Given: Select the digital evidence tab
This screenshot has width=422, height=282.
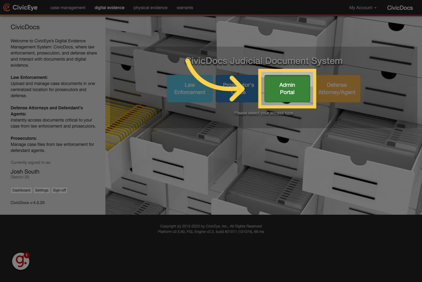Looking at the screenshot, I should coord(109,8).
